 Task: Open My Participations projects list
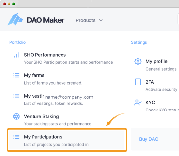point(67,140)
